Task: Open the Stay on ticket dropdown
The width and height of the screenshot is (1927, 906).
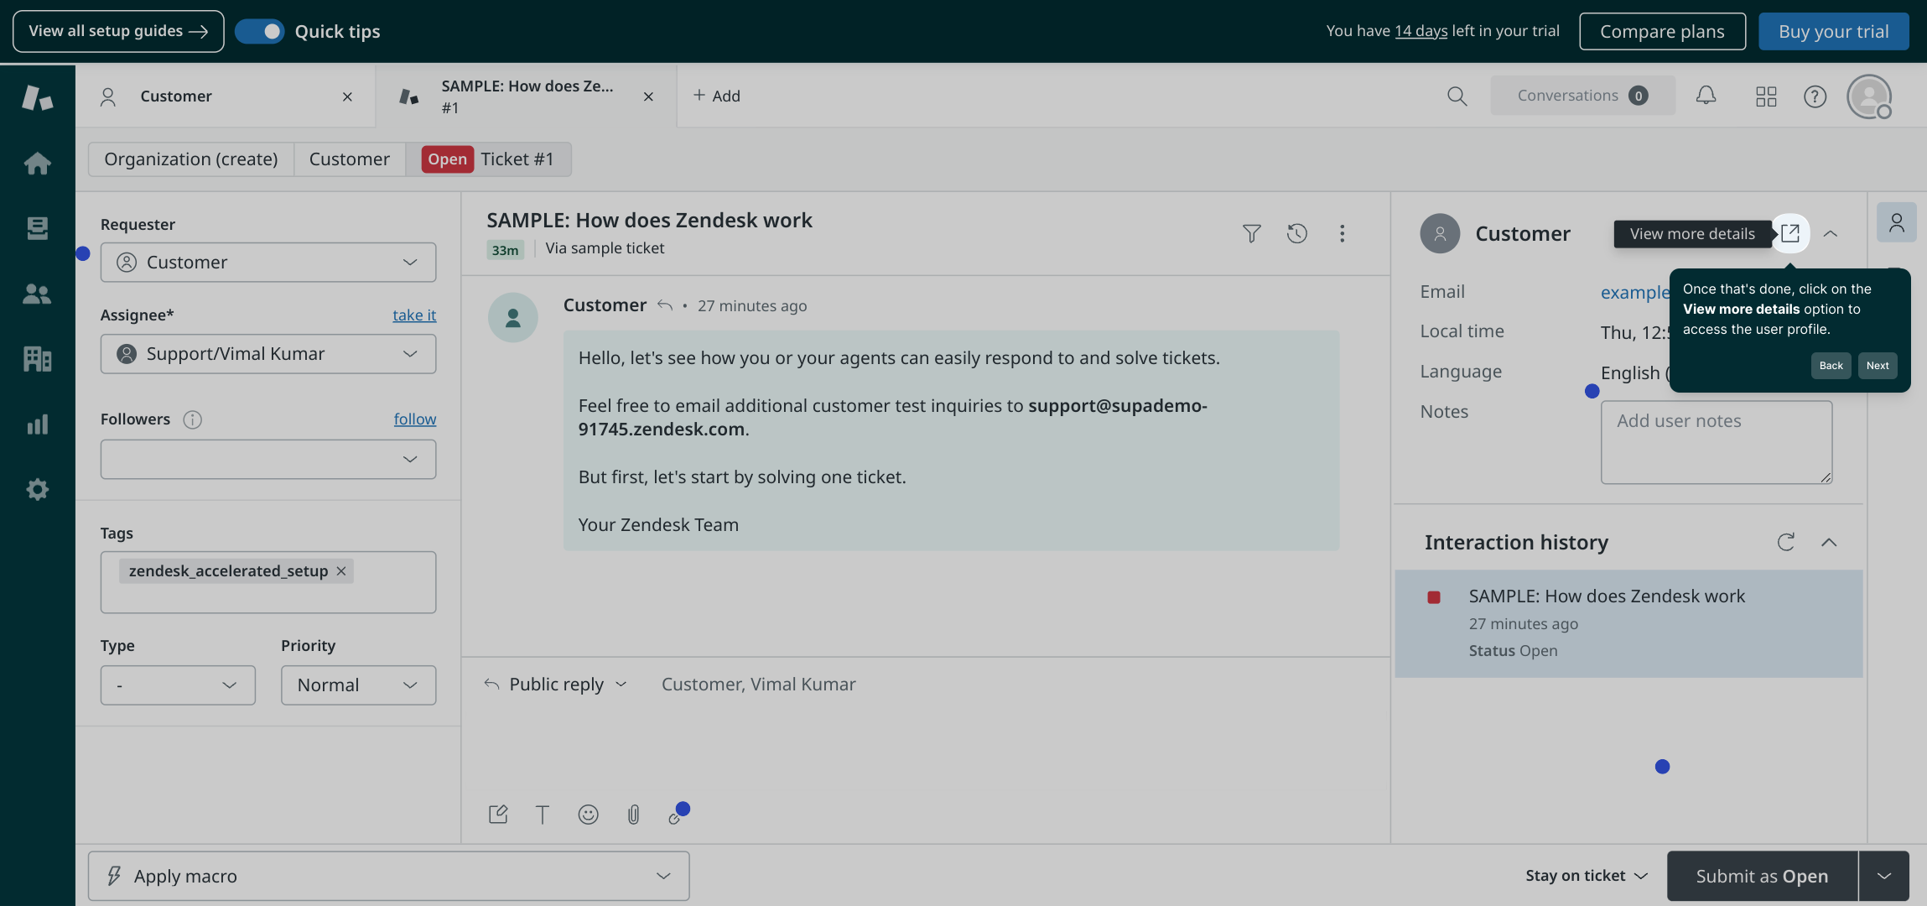Action: (x=1587, y=876)
